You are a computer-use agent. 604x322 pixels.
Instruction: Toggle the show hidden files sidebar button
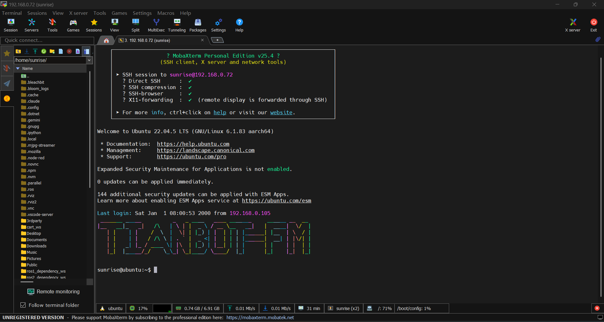tap(87, 51)
